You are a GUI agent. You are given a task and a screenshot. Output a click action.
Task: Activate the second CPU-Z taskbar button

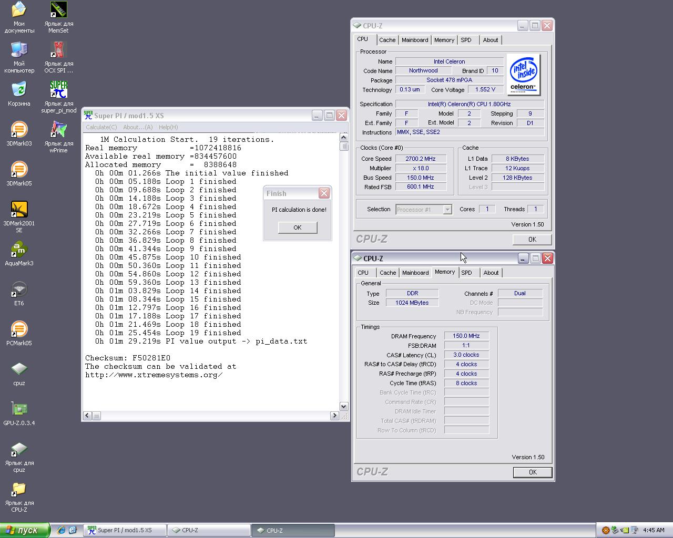click(293, 530)
